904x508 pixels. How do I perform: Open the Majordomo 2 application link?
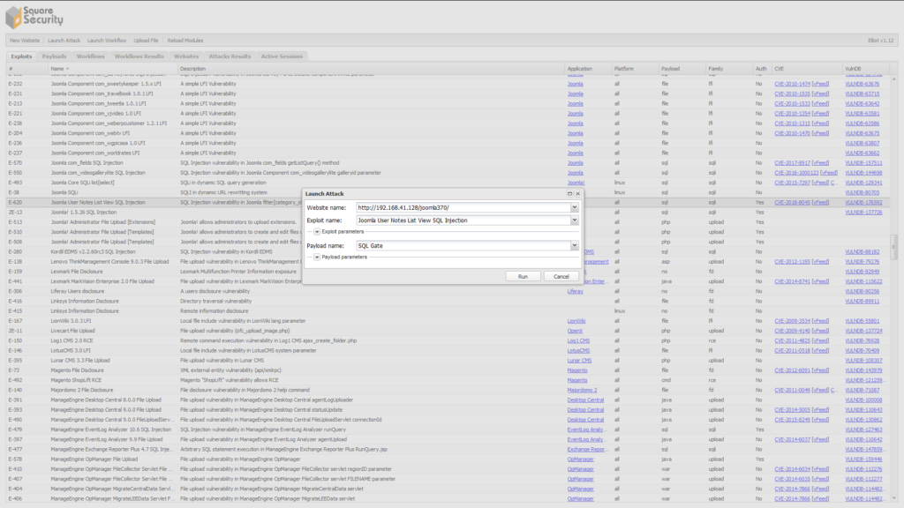pyautogui.click(x=582, y=390)
